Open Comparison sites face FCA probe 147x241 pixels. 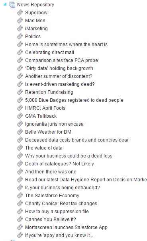[61, 60]
